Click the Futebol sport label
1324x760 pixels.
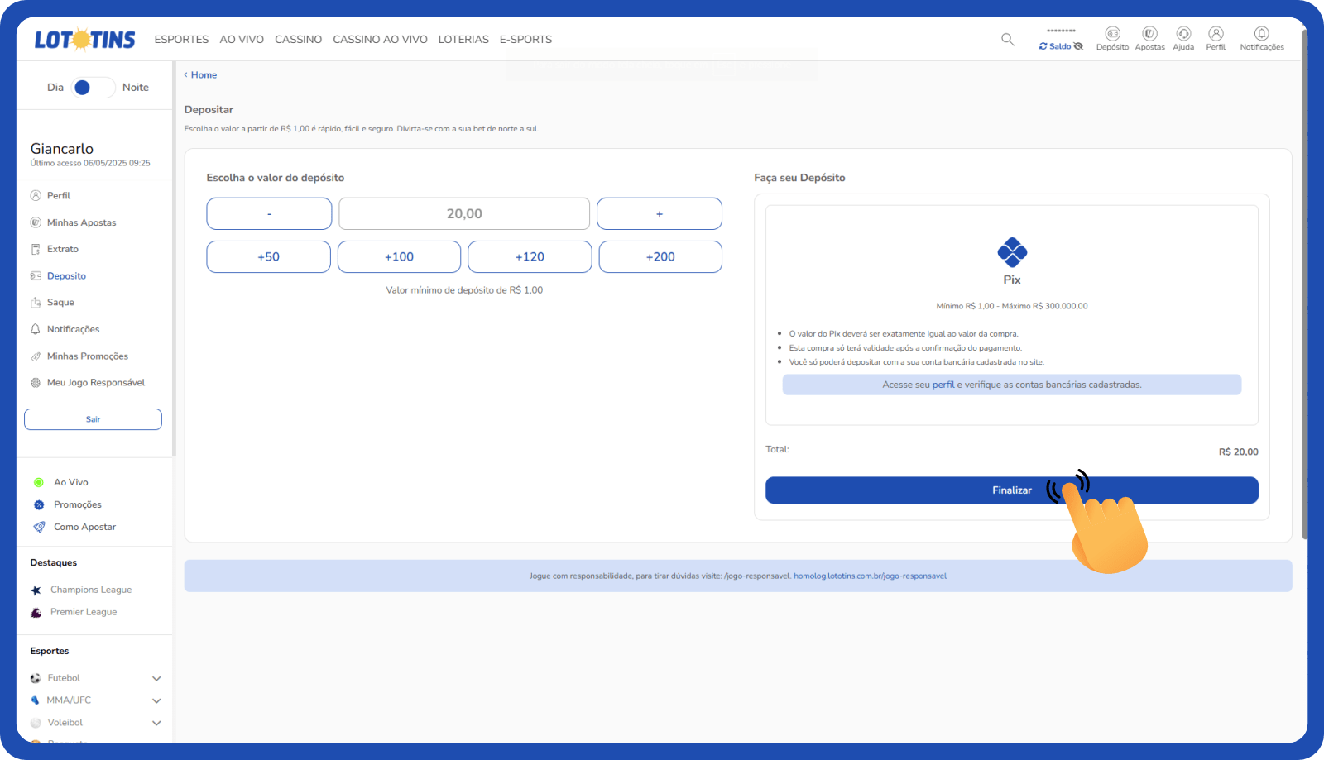coord(64,678)
